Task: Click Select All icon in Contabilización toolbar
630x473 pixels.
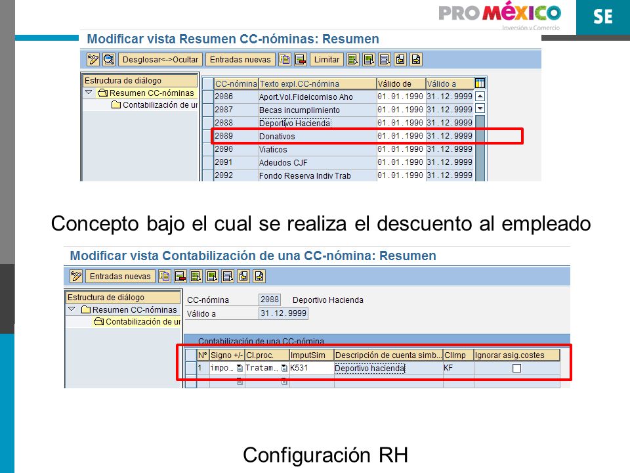Action: tap(196, 277)
